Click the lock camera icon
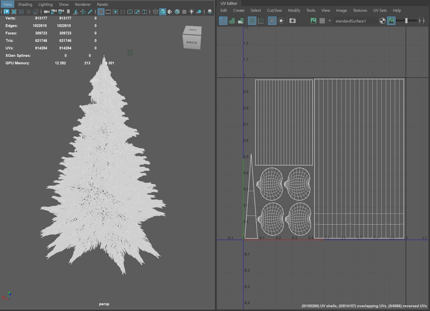 53,12
